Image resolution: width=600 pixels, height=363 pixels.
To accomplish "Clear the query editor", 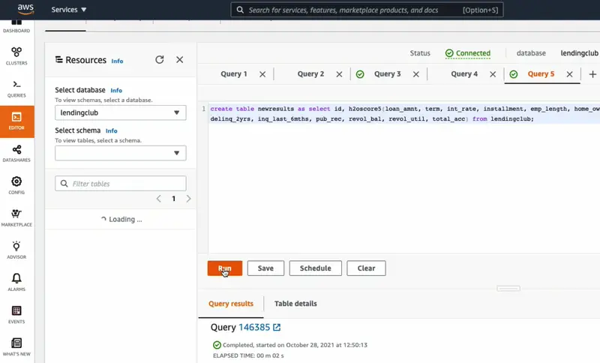I will [x=366, y=268].
